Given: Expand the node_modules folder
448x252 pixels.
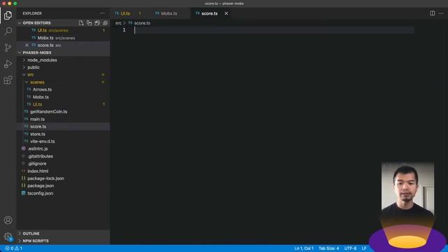Looking at the screenshot, I should pos(63,60).
